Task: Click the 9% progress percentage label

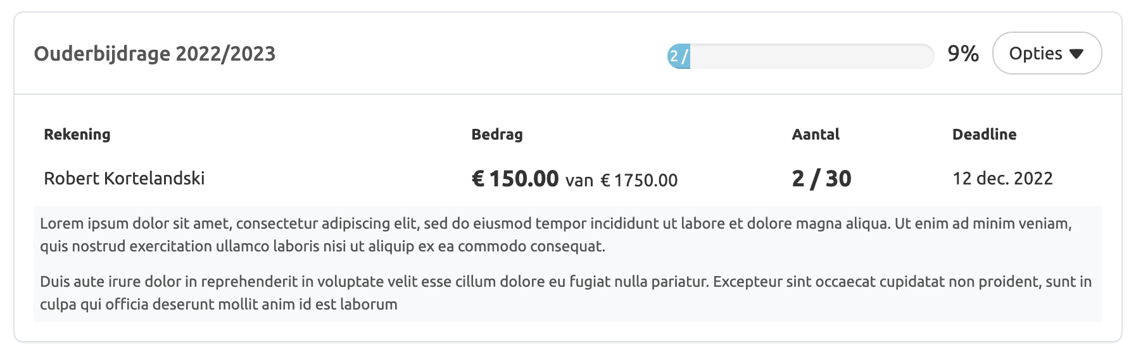Action: click(962, 54)
